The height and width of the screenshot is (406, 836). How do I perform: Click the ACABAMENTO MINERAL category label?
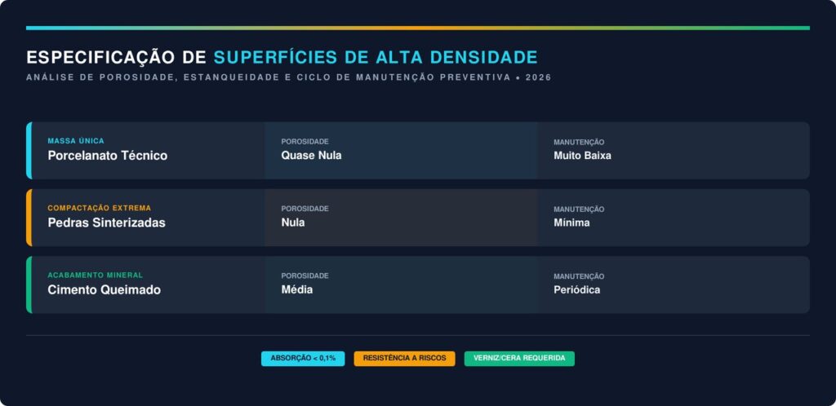click(95, 275)
